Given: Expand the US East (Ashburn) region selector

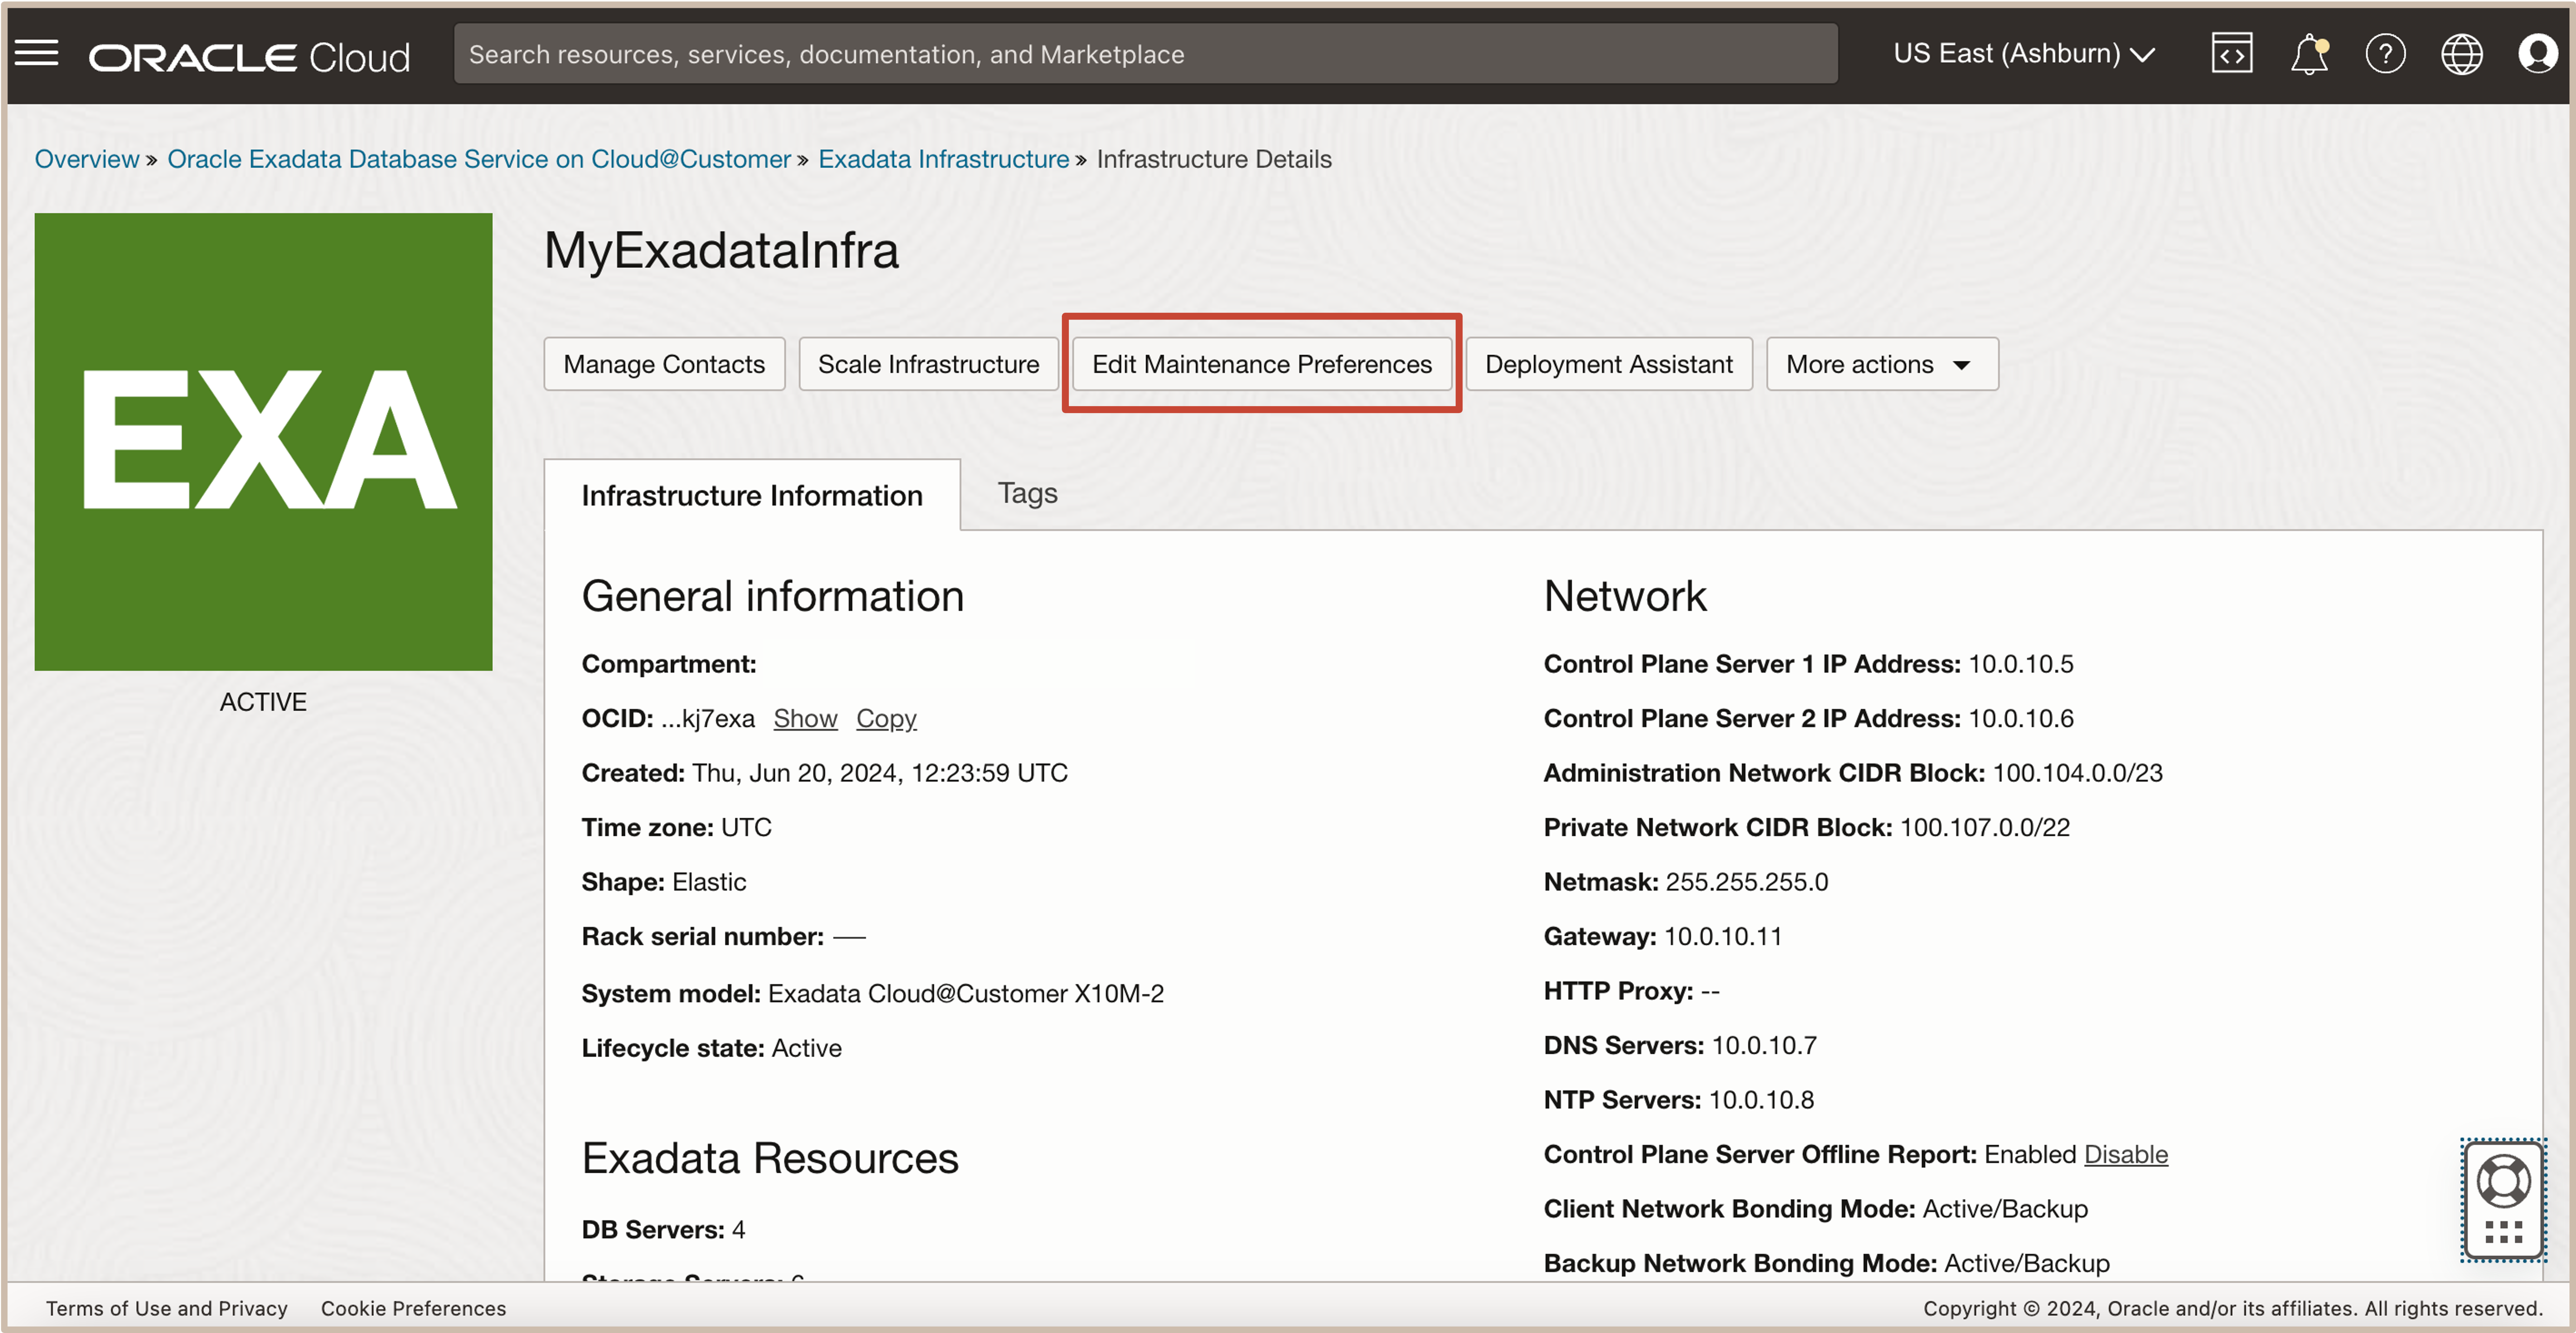Looking at the screenshot, I should click(2023, 54).
